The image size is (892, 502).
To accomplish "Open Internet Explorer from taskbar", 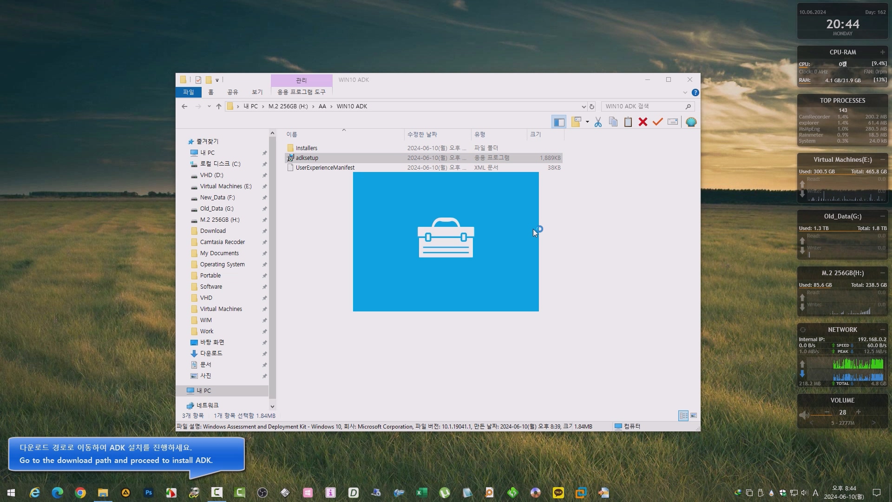I will point(35,493).
